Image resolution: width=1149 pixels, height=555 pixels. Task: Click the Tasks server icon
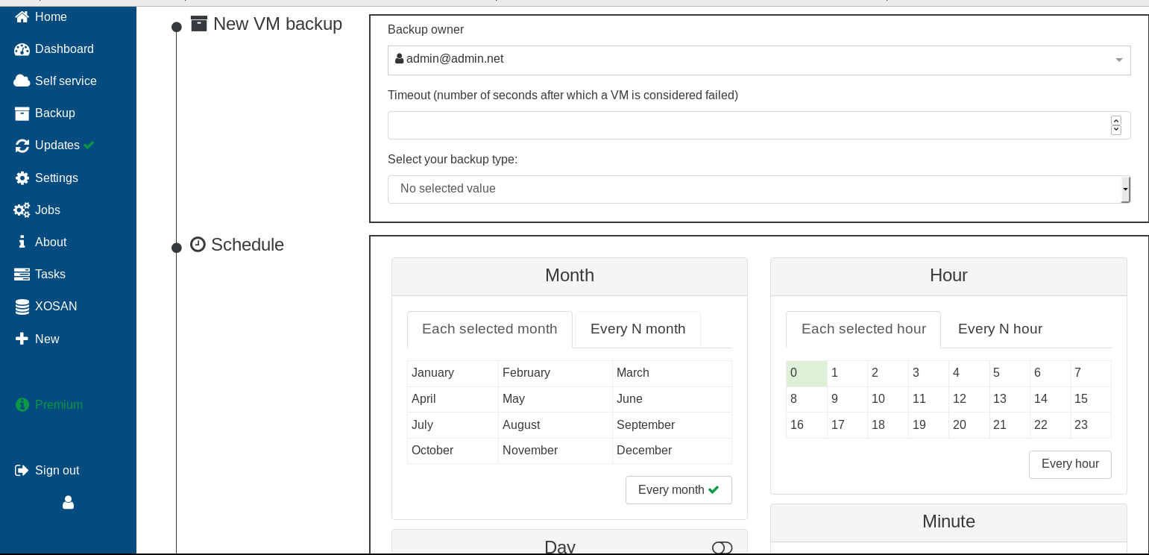(x=22, y=275)
